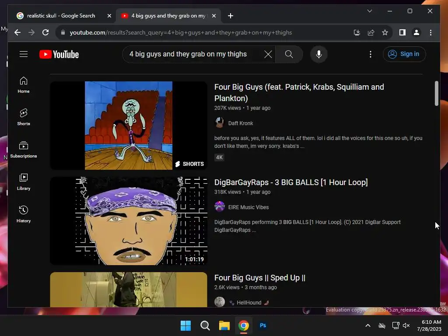Viewport: 448px width, 336px height.
Task: Open Chrome three-dot menu
Action: point(430,32)
